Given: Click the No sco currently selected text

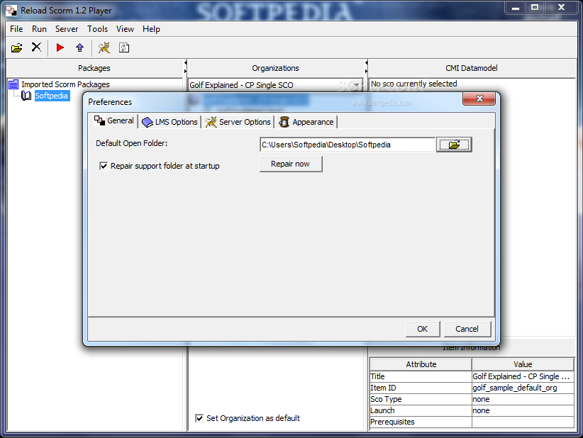Looking at the screenshot, I should tap(413, 84).
